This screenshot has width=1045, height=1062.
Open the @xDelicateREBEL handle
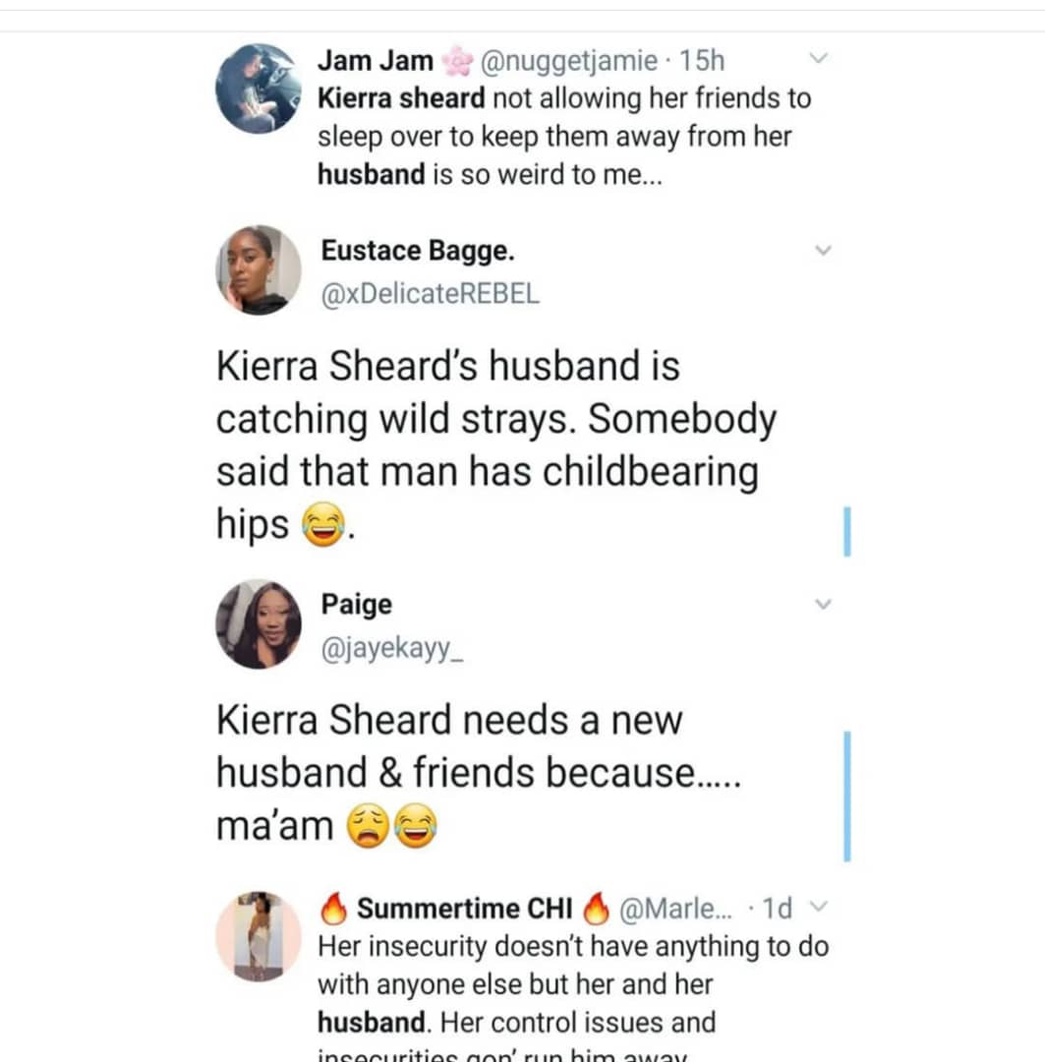tap(430, 294)
